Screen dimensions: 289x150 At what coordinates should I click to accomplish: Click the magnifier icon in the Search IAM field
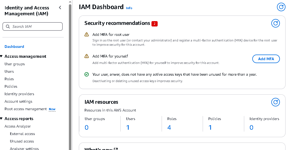(x=8, y=26)
